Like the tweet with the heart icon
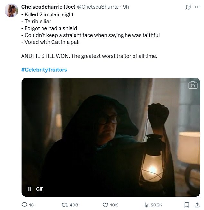 (x=105, y=205)
